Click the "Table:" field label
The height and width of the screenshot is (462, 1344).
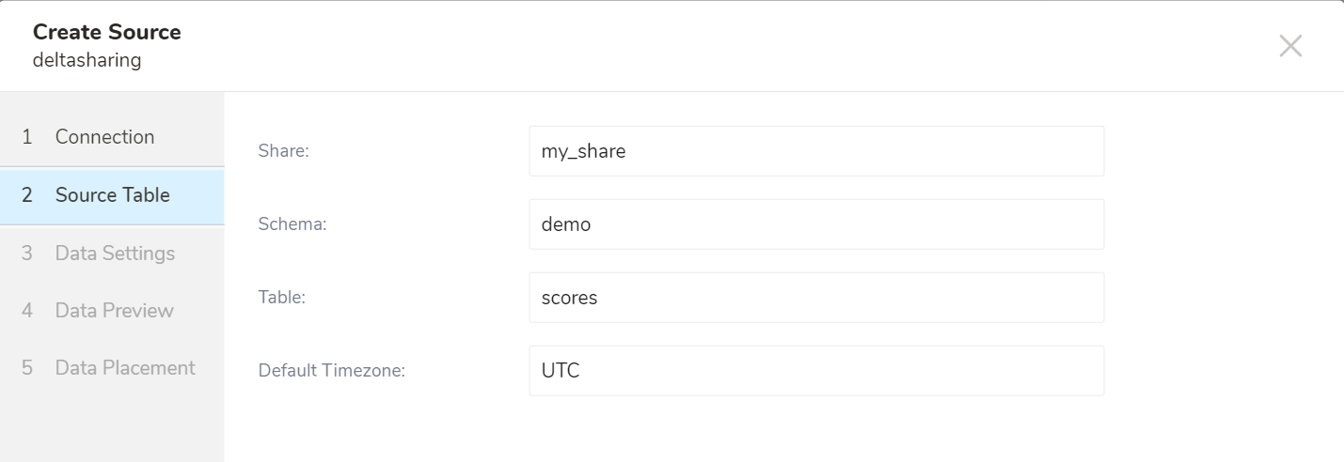tap(282, 298)
